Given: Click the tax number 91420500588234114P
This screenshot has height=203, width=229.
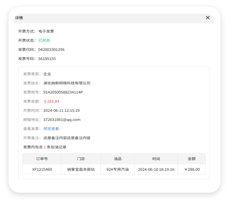Looking at the screenshot, I should tap(63, 92).
